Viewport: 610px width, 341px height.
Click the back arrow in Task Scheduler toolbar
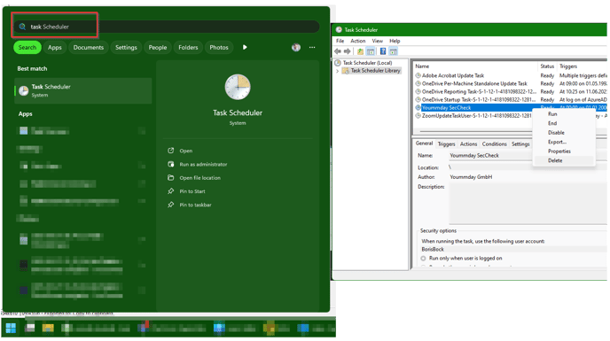(338, 51)
